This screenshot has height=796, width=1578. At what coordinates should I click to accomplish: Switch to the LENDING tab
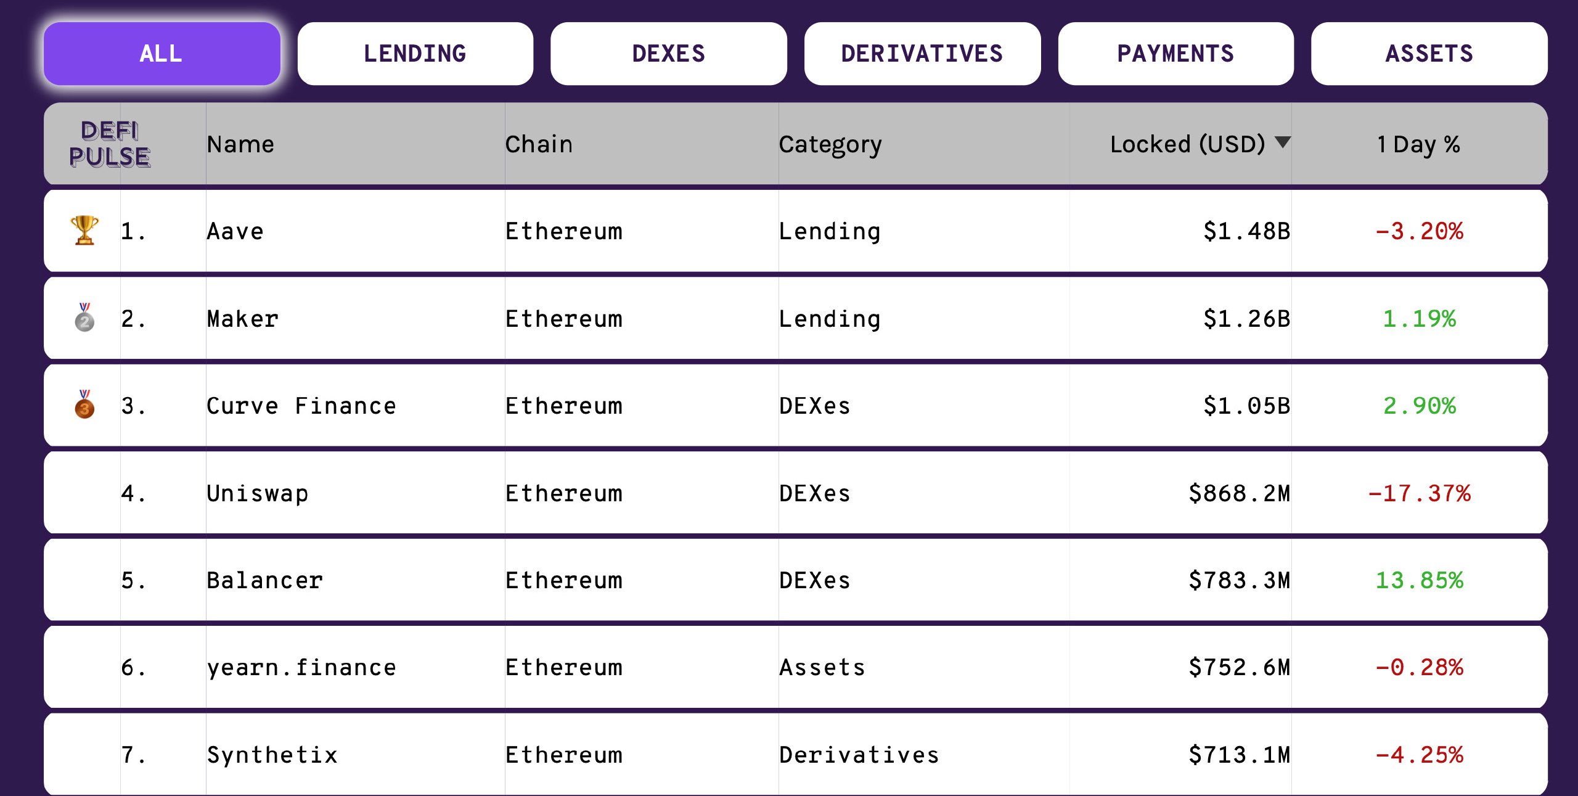[415, 54]
